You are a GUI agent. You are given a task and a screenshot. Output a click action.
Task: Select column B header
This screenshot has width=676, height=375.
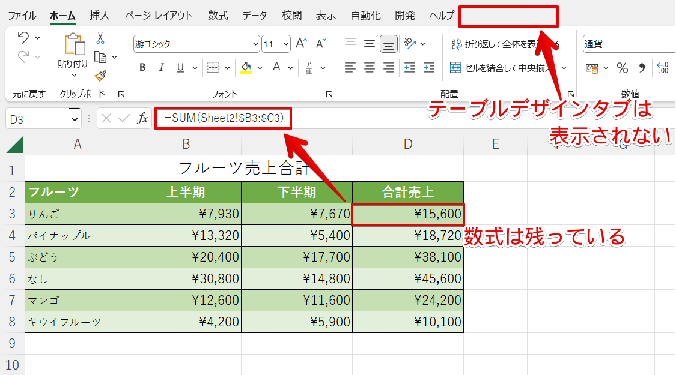[x=186, y=144]
